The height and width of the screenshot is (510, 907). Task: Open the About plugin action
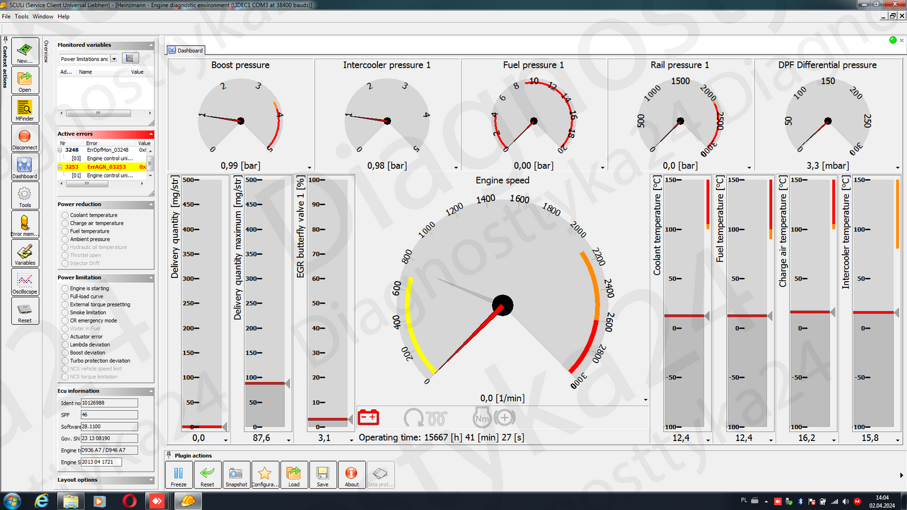tap(352, 475)
